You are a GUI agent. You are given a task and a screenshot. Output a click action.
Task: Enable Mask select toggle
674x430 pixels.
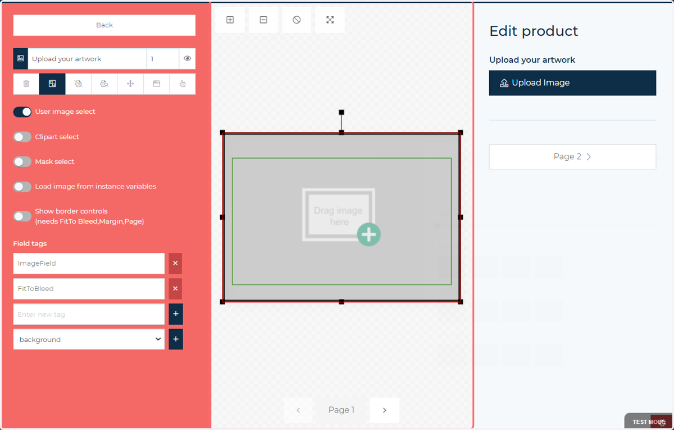(22, 161)
